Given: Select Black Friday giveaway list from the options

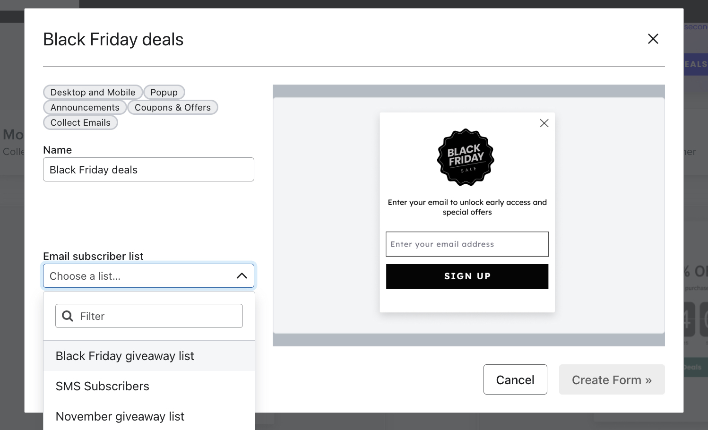Looking at the screenshot, I should coord(125,356).
